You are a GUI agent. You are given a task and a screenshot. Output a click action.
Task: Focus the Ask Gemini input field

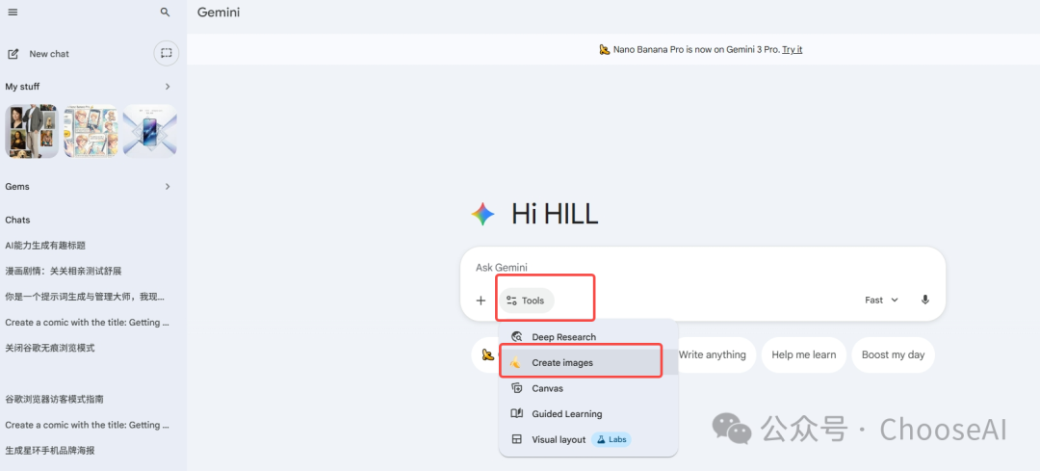pyautogui.click(x=703, y=268)
